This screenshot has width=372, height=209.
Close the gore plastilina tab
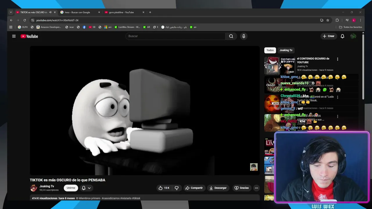click(x=143, y=12)
